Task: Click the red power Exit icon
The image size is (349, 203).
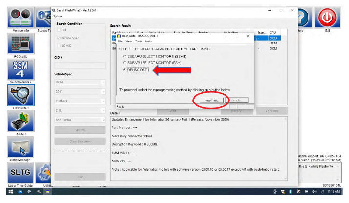Action: point(327,18)
